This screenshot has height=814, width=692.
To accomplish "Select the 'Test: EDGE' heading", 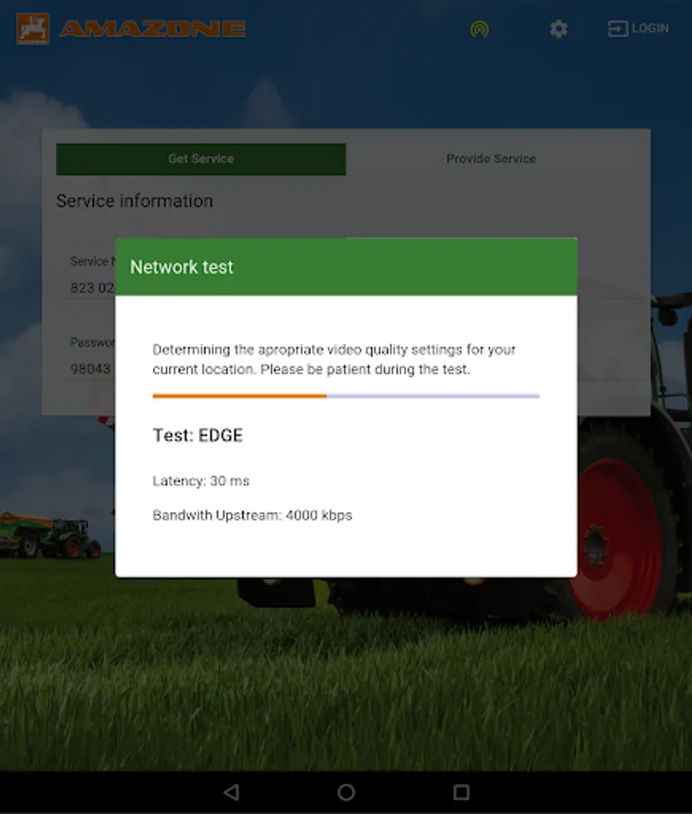I will click(198, 435).
